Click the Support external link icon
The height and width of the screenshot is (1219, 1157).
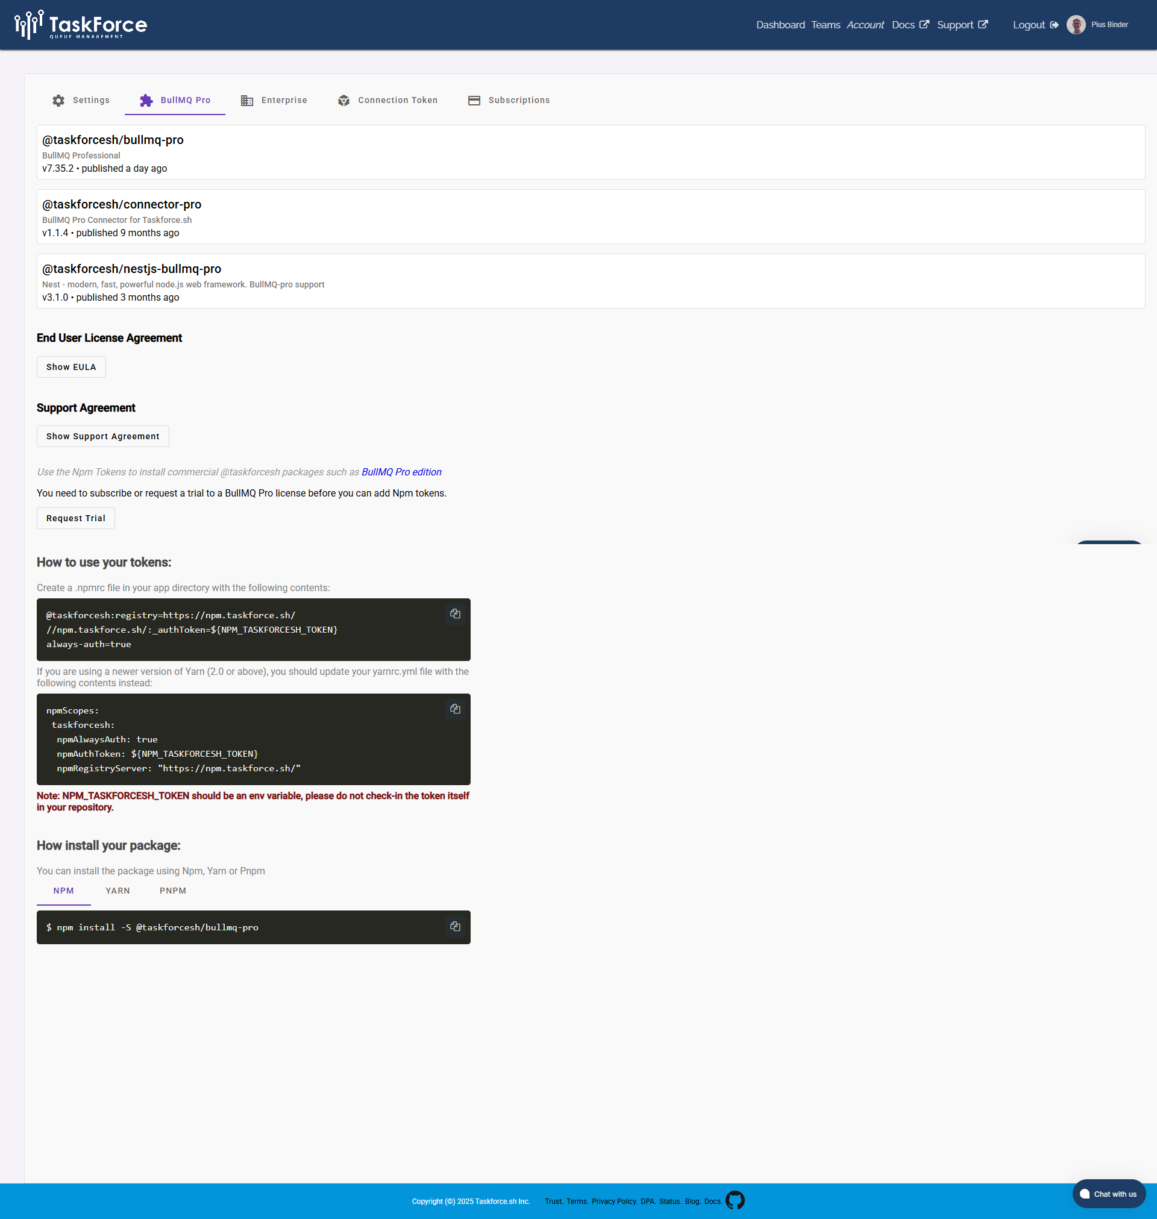click(x=982, y=25)
